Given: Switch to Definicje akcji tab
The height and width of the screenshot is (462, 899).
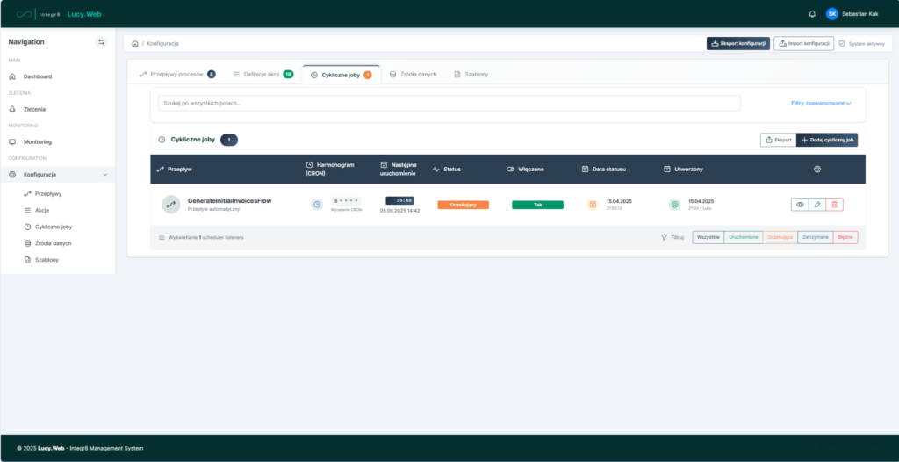Looking at the screenshot, I should [x=263, y=75].
